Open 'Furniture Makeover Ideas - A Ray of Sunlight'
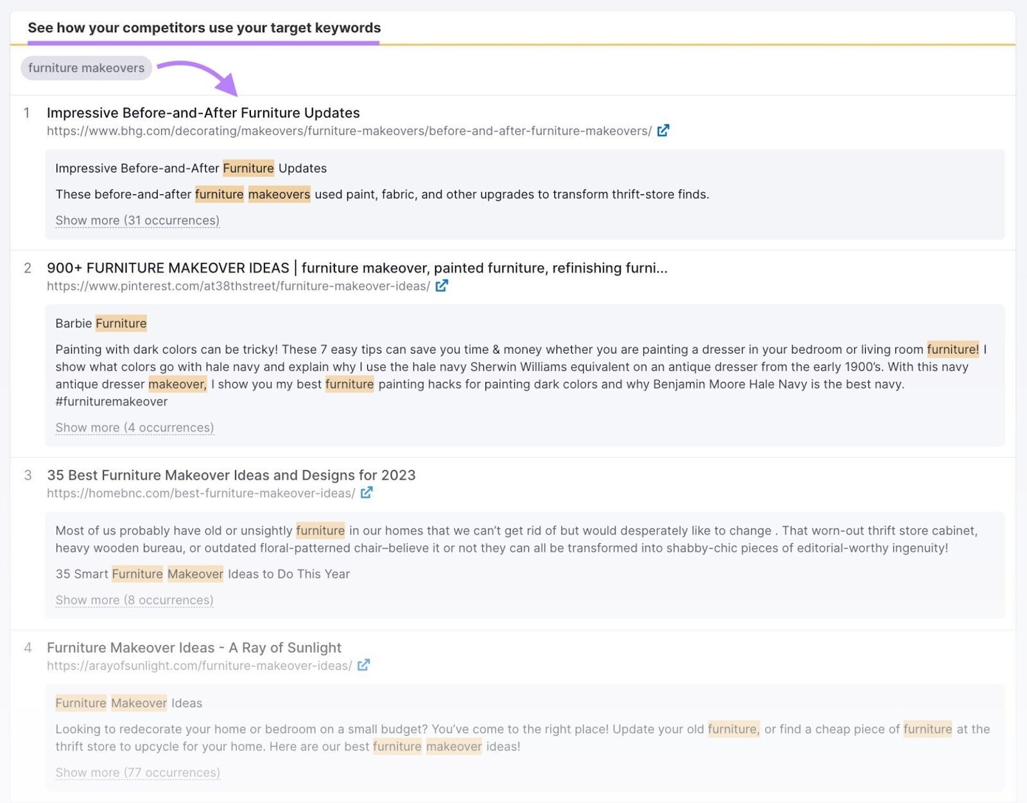This screenshot has width=1027, height=803. tap(194, 648)
